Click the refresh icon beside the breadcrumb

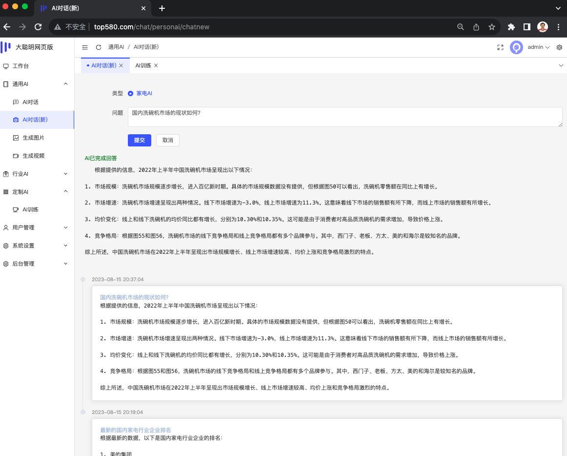(x=99, y=47)
